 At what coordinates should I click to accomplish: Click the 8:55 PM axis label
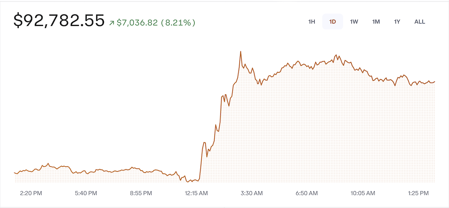141,193
